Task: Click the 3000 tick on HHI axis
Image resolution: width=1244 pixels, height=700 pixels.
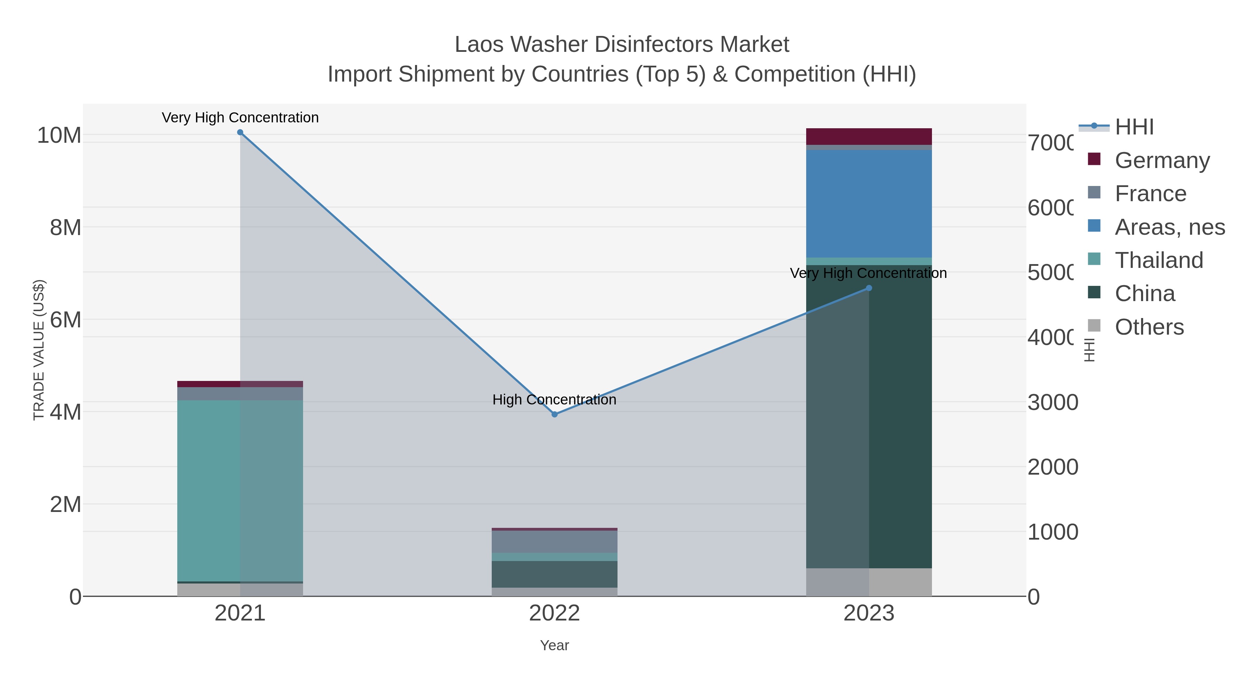Action: 1053,402
